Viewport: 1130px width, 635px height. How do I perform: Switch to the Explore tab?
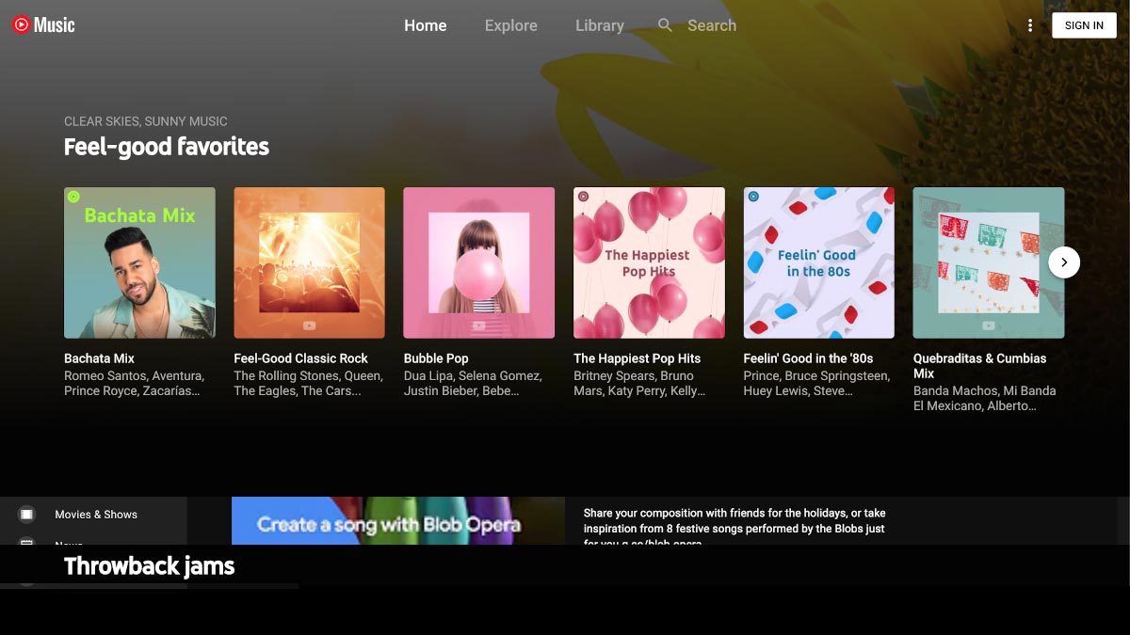(511, 25)
